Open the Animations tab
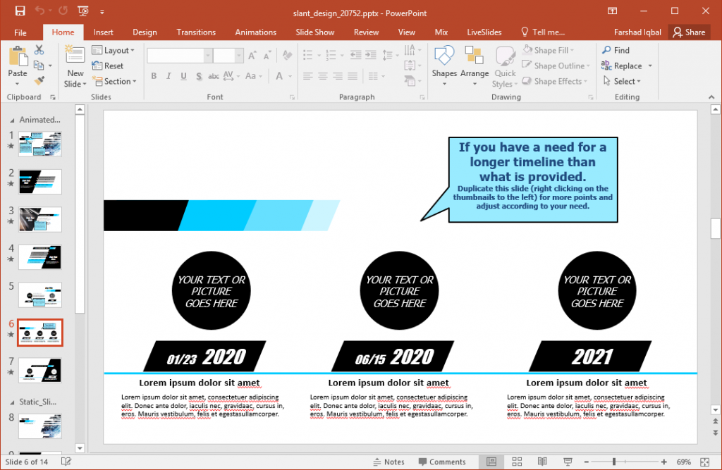This screenshot has height=470, width=722. (x=256, y=32)
